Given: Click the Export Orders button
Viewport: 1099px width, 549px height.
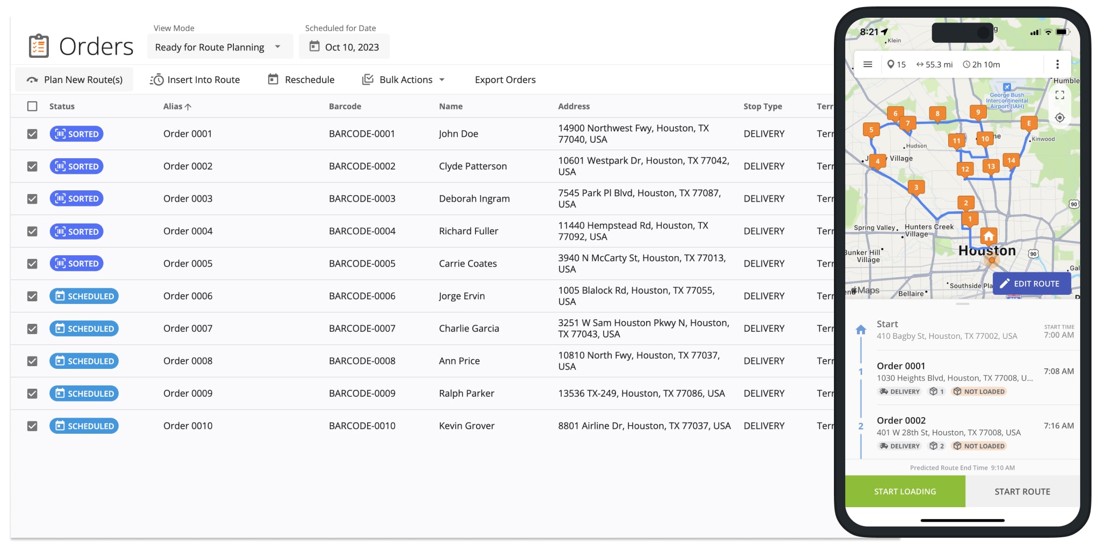Looking at the screenshot, I should coord(505,79).
